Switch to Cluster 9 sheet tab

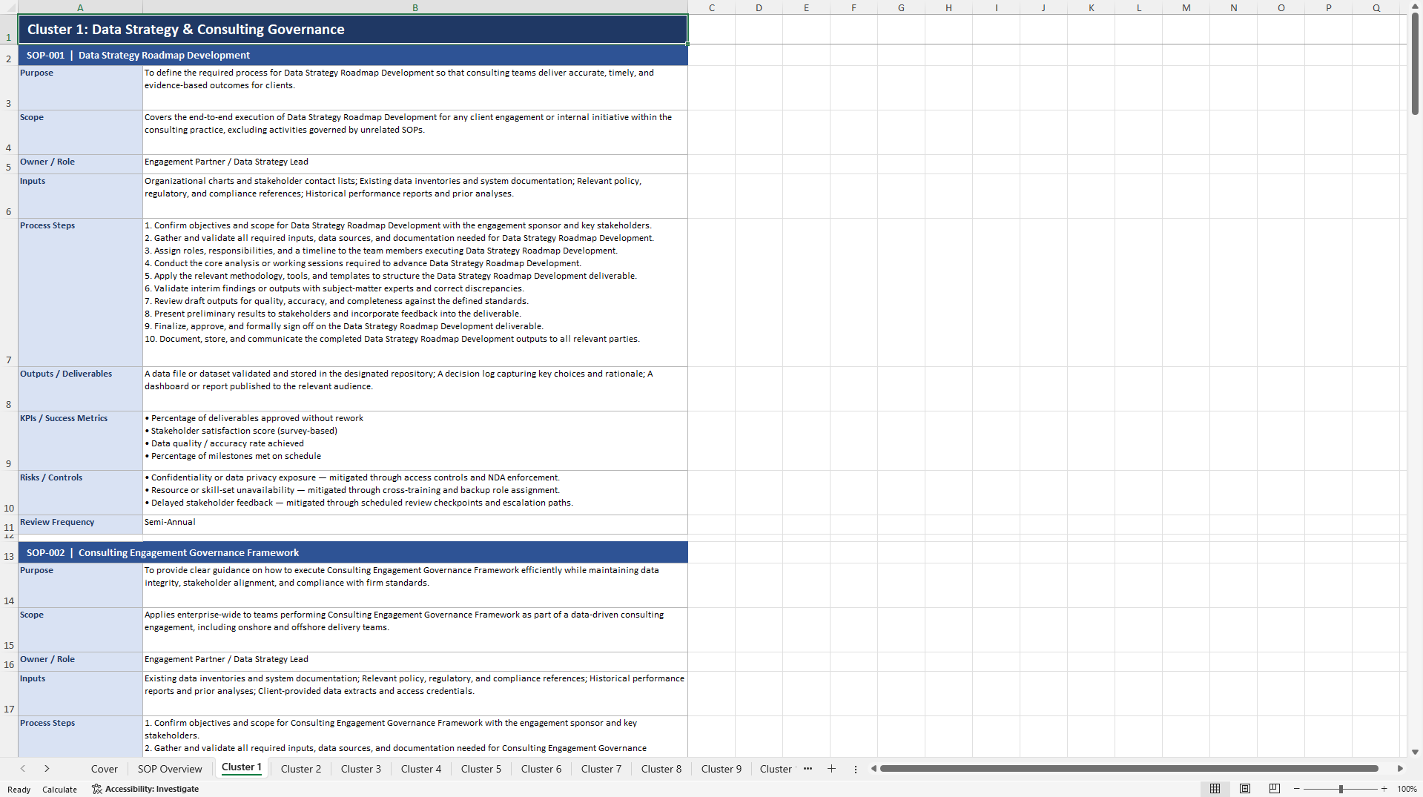(x=722, y=769)
